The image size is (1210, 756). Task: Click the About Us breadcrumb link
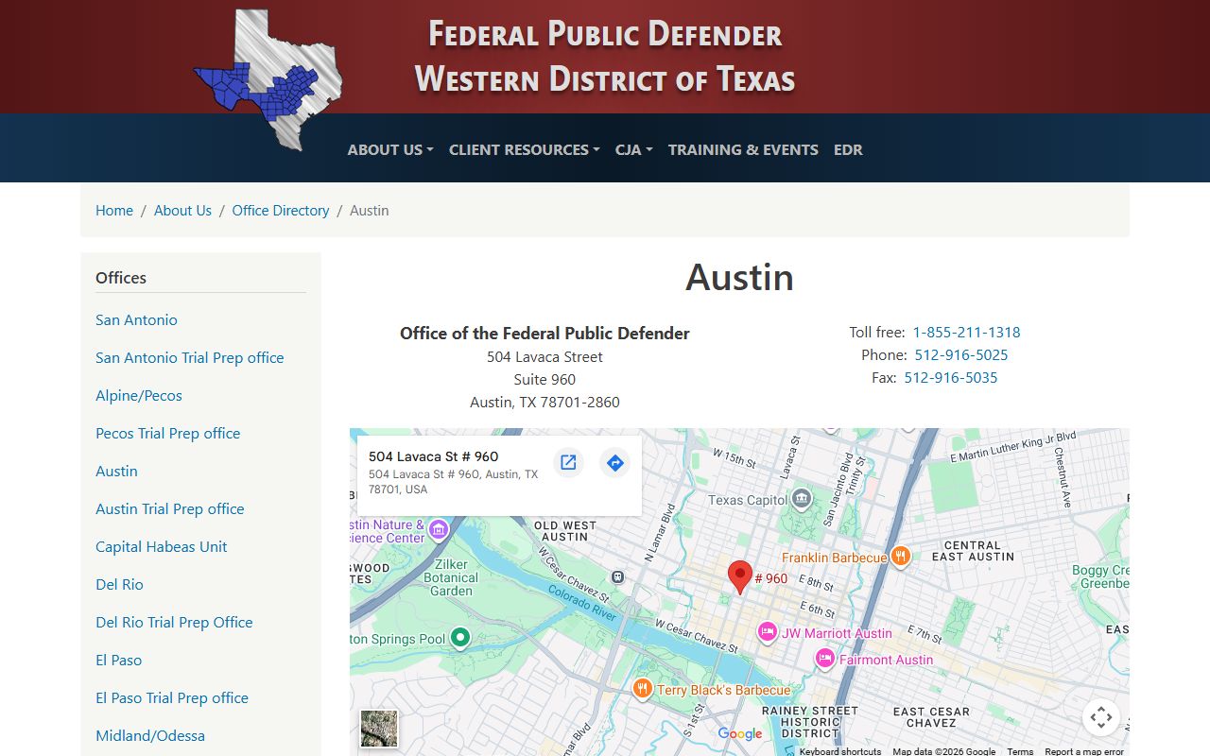[x=182, y=210]
